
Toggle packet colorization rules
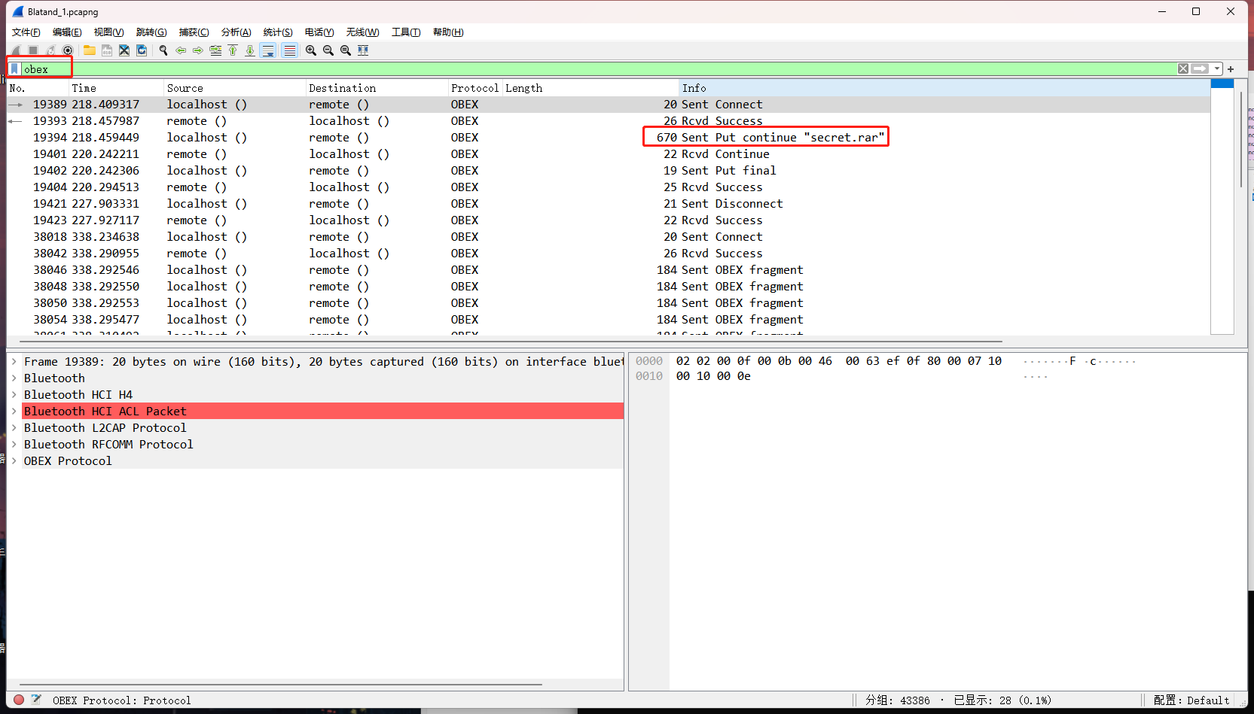[289, 50]
